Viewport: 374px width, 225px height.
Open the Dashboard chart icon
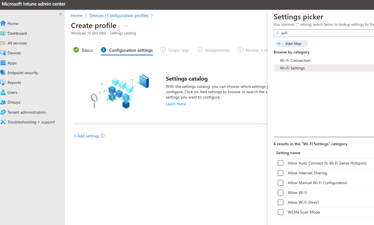[x=3, y=33]
